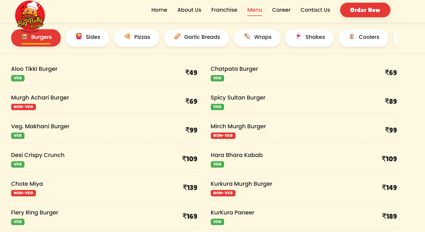Select the Menu nav item

tap(255, 10)
